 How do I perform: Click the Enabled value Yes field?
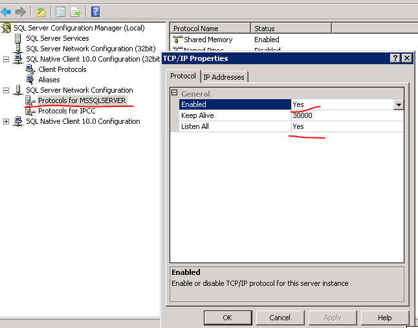click(342, 104)
